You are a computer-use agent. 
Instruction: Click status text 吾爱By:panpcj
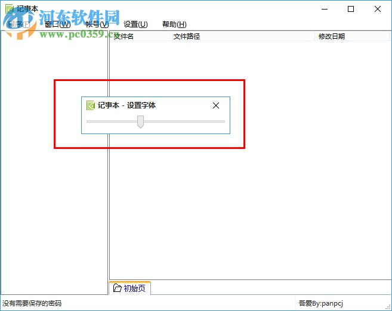point(321,303)
